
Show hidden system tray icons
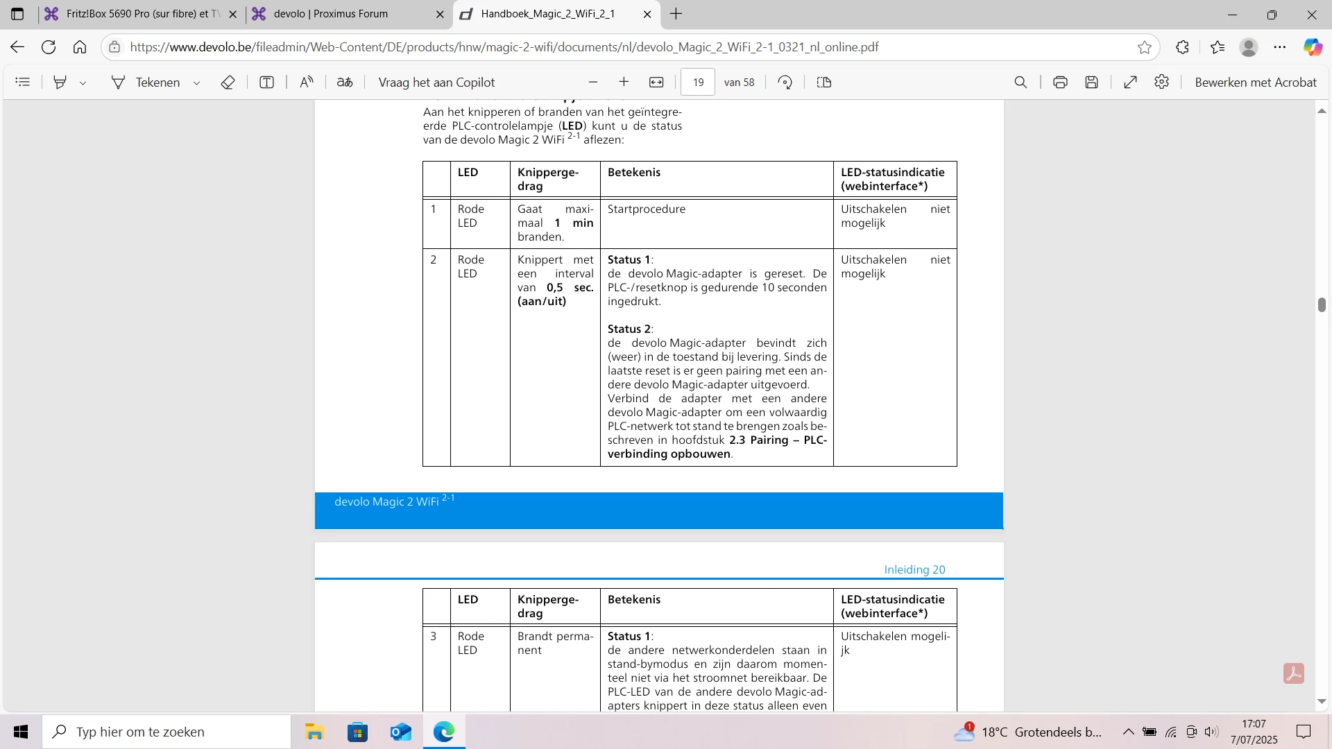tap(1129, 732)
